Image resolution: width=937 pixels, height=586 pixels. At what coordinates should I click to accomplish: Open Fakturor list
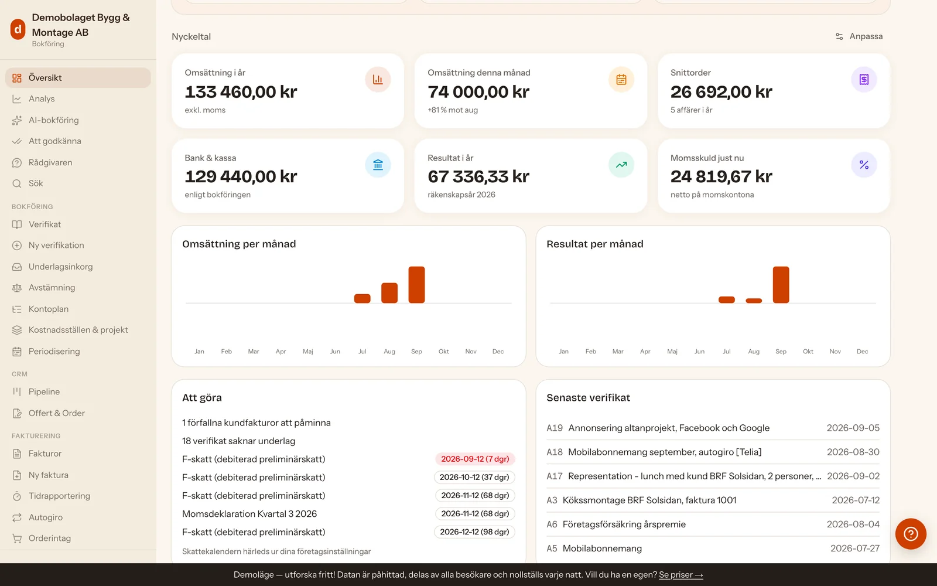click(78, 454)
